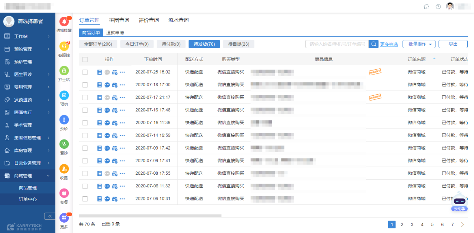
Task: Switch to the 退款申请 sub-tab
Action: [x=115, y=33]
